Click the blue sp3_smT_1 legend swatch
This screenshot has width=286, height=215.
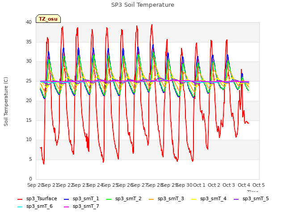pyautogui.click(x=67, y=199)
